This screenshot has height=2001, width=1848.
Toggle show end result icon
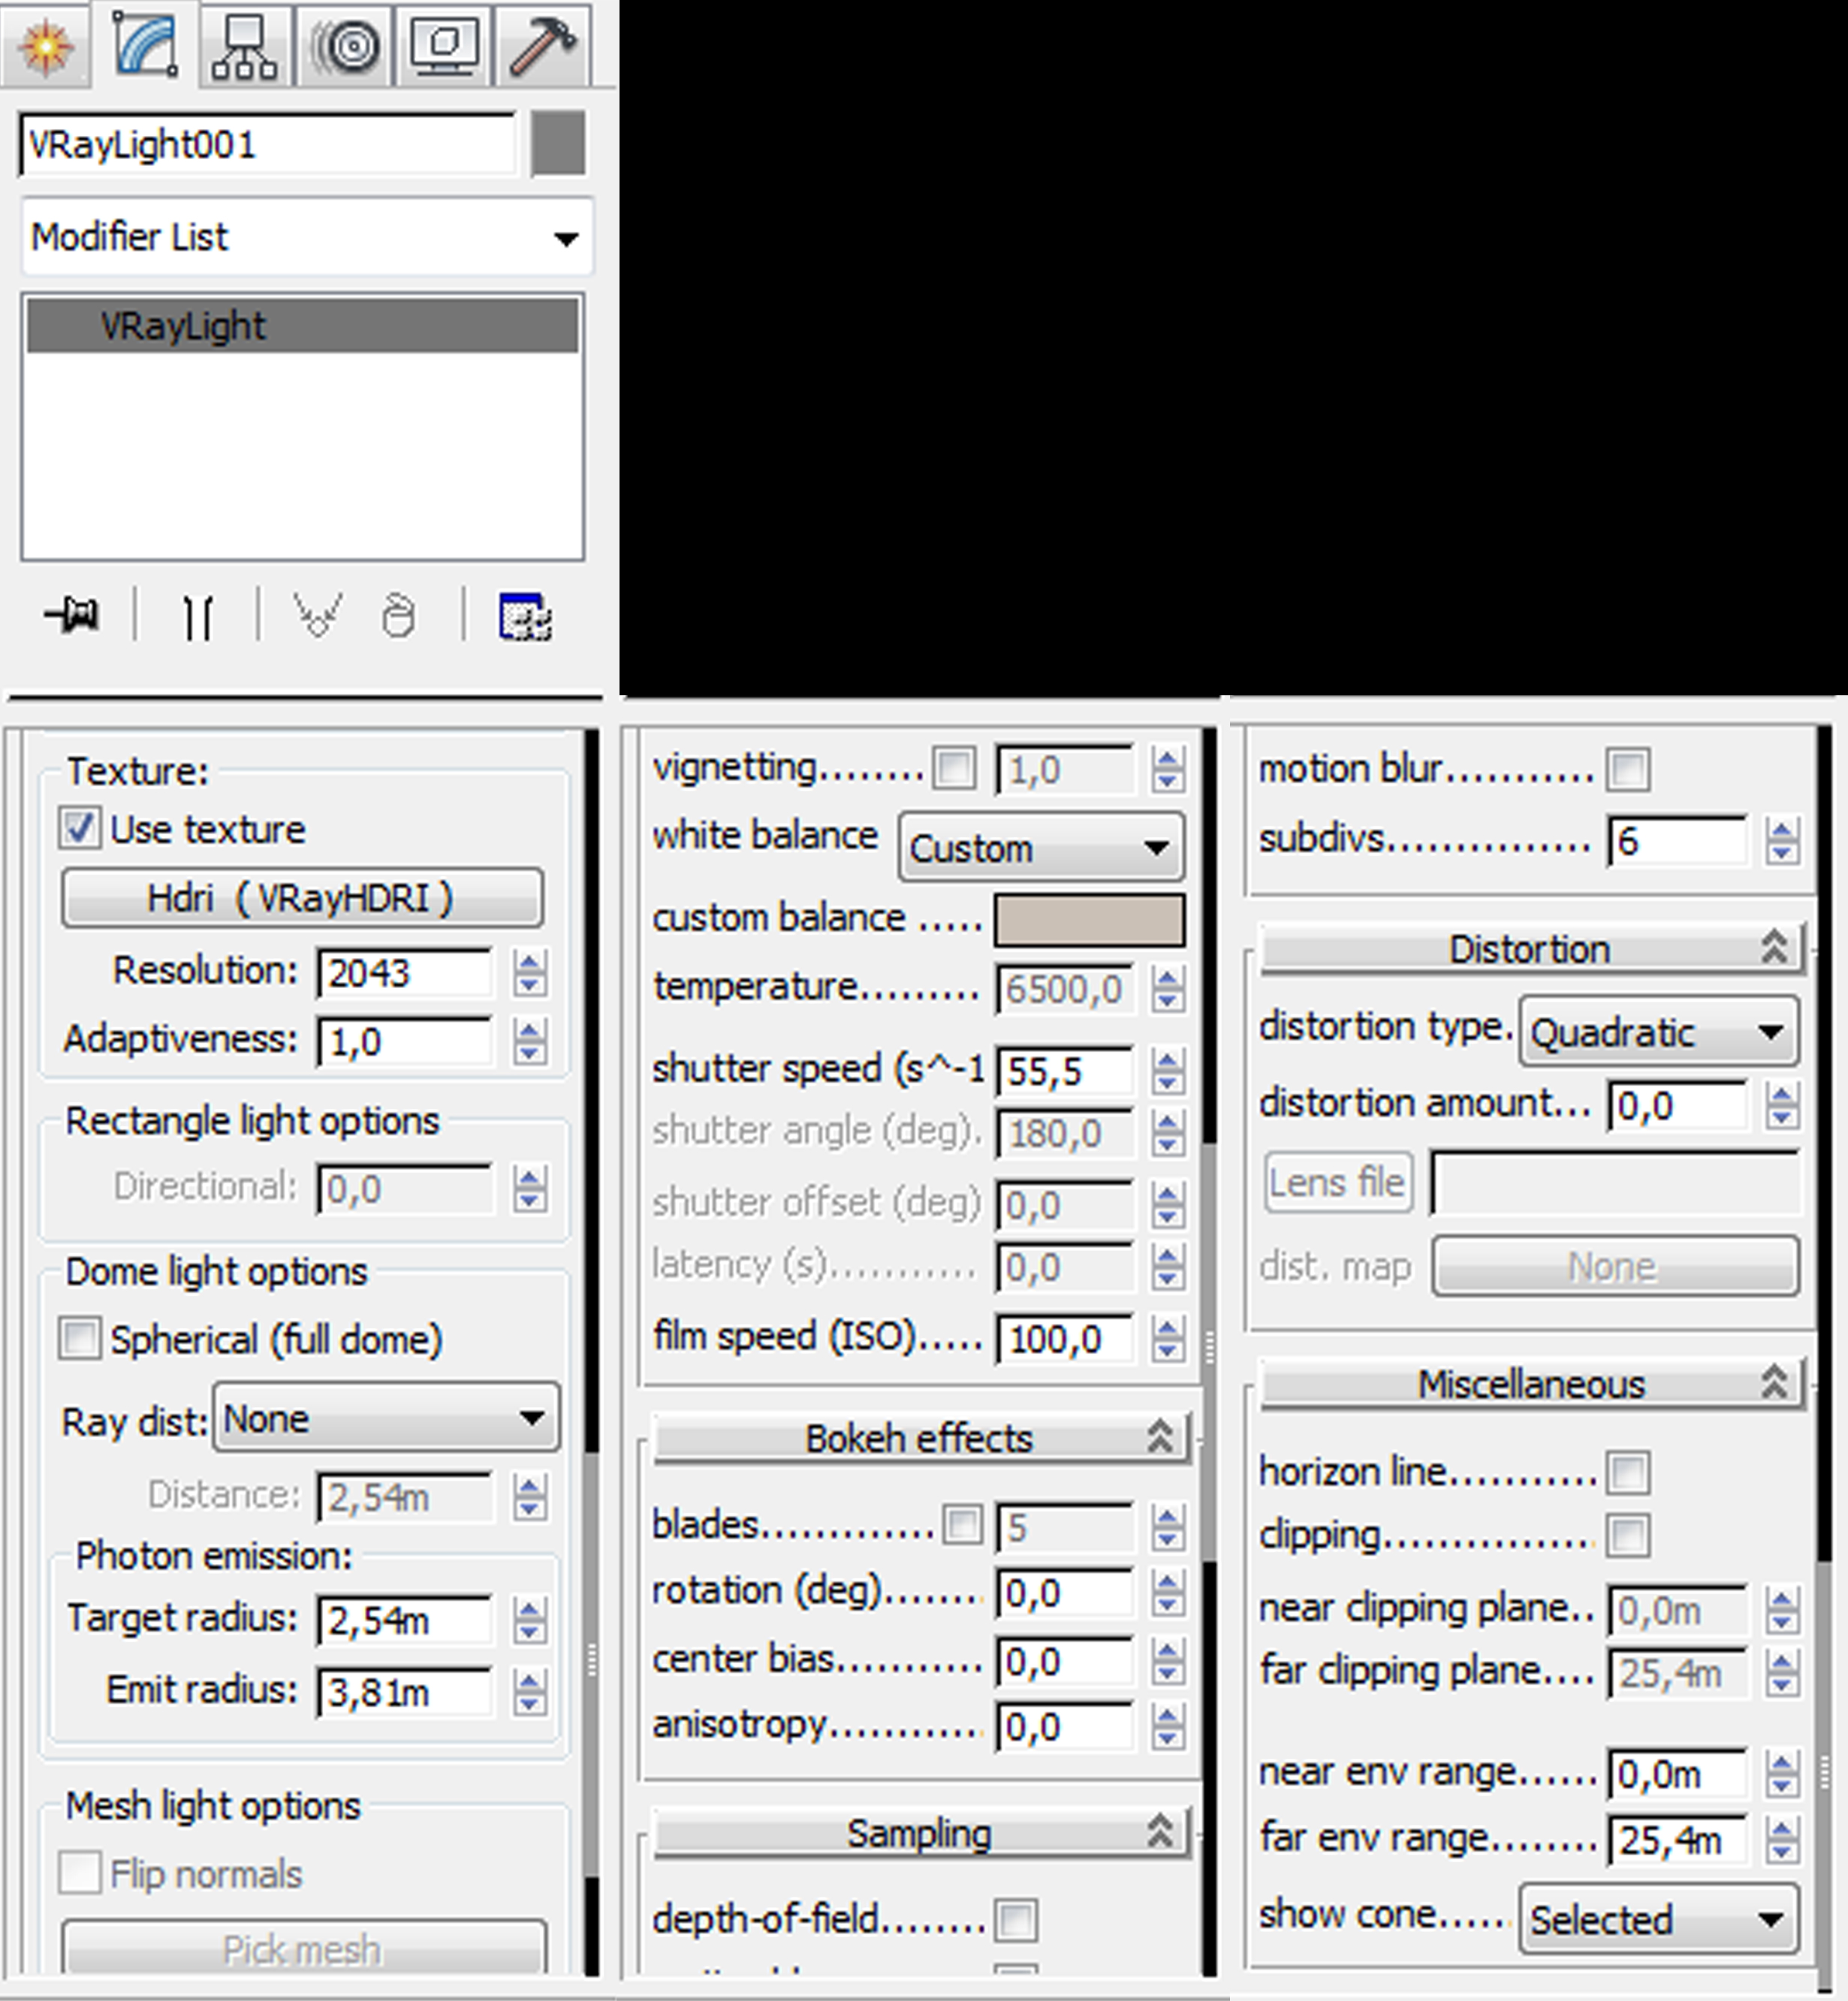(x=198, y=617)
